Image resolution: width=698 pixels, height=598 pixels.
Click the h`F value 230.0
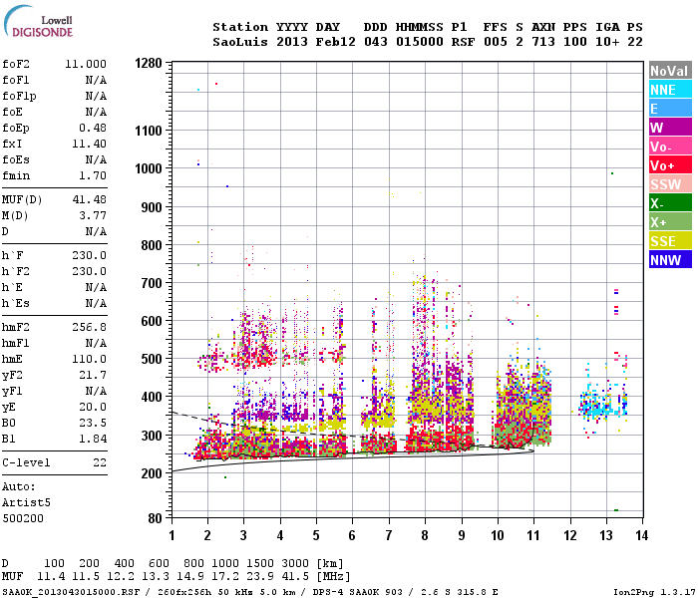click(x=90, y=255)
